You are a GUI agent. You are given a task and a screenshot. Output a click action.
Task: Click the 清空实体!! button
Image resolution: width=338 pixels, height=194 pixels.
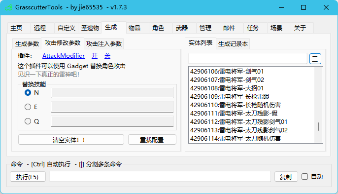[71, 140]
